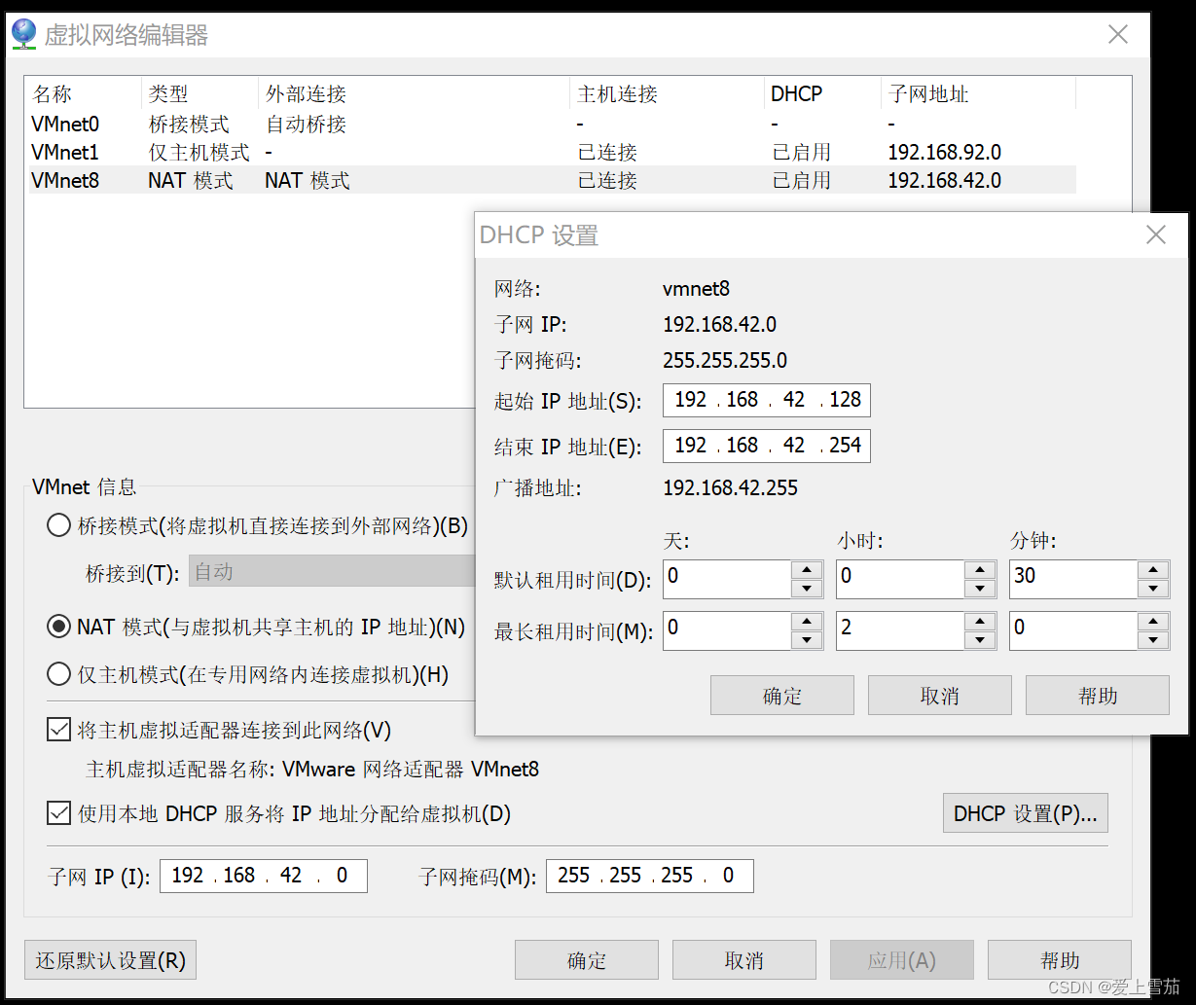Image resolution: width=1196 pixels, height=1005 pixels.
Task: Decrease 默认租用时间 hours value
Action: tap(980, 588)
